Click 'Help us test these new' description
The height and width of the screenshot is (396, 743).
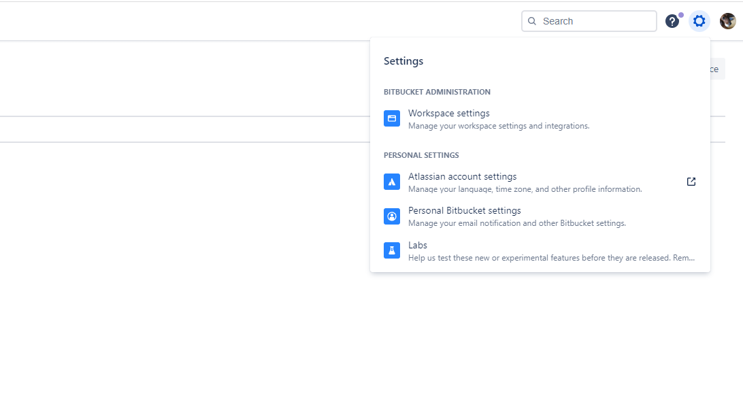pyautogui.click(x=552, y=258)
